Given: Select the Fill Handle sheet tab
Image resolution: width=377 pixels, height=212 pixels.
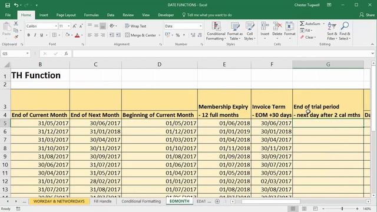Looking at the screenshot, I should [102, 201].
